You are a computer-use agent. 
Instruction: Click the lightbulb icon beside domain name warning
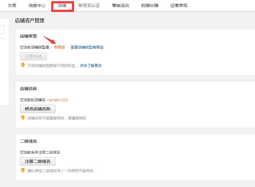pyautogui.click(x=23, y=170)
